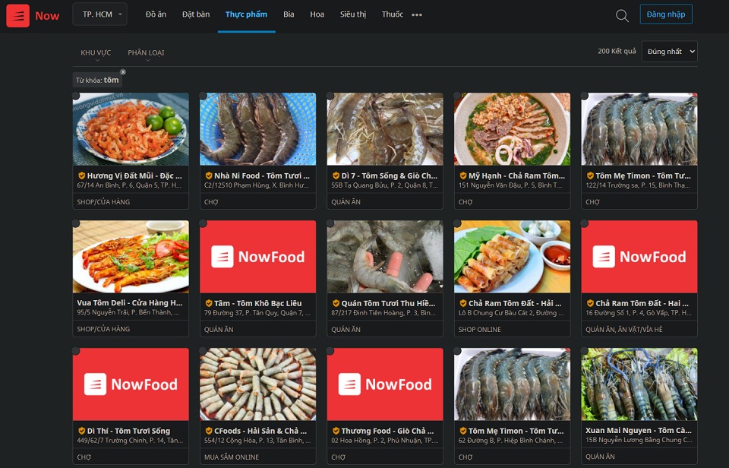Image resolution: width=729 pixels, height=468 pixels.
Task: Click verified badge on Nhà Ni Food
Action: pyautogui.click(x=209, y=175)
